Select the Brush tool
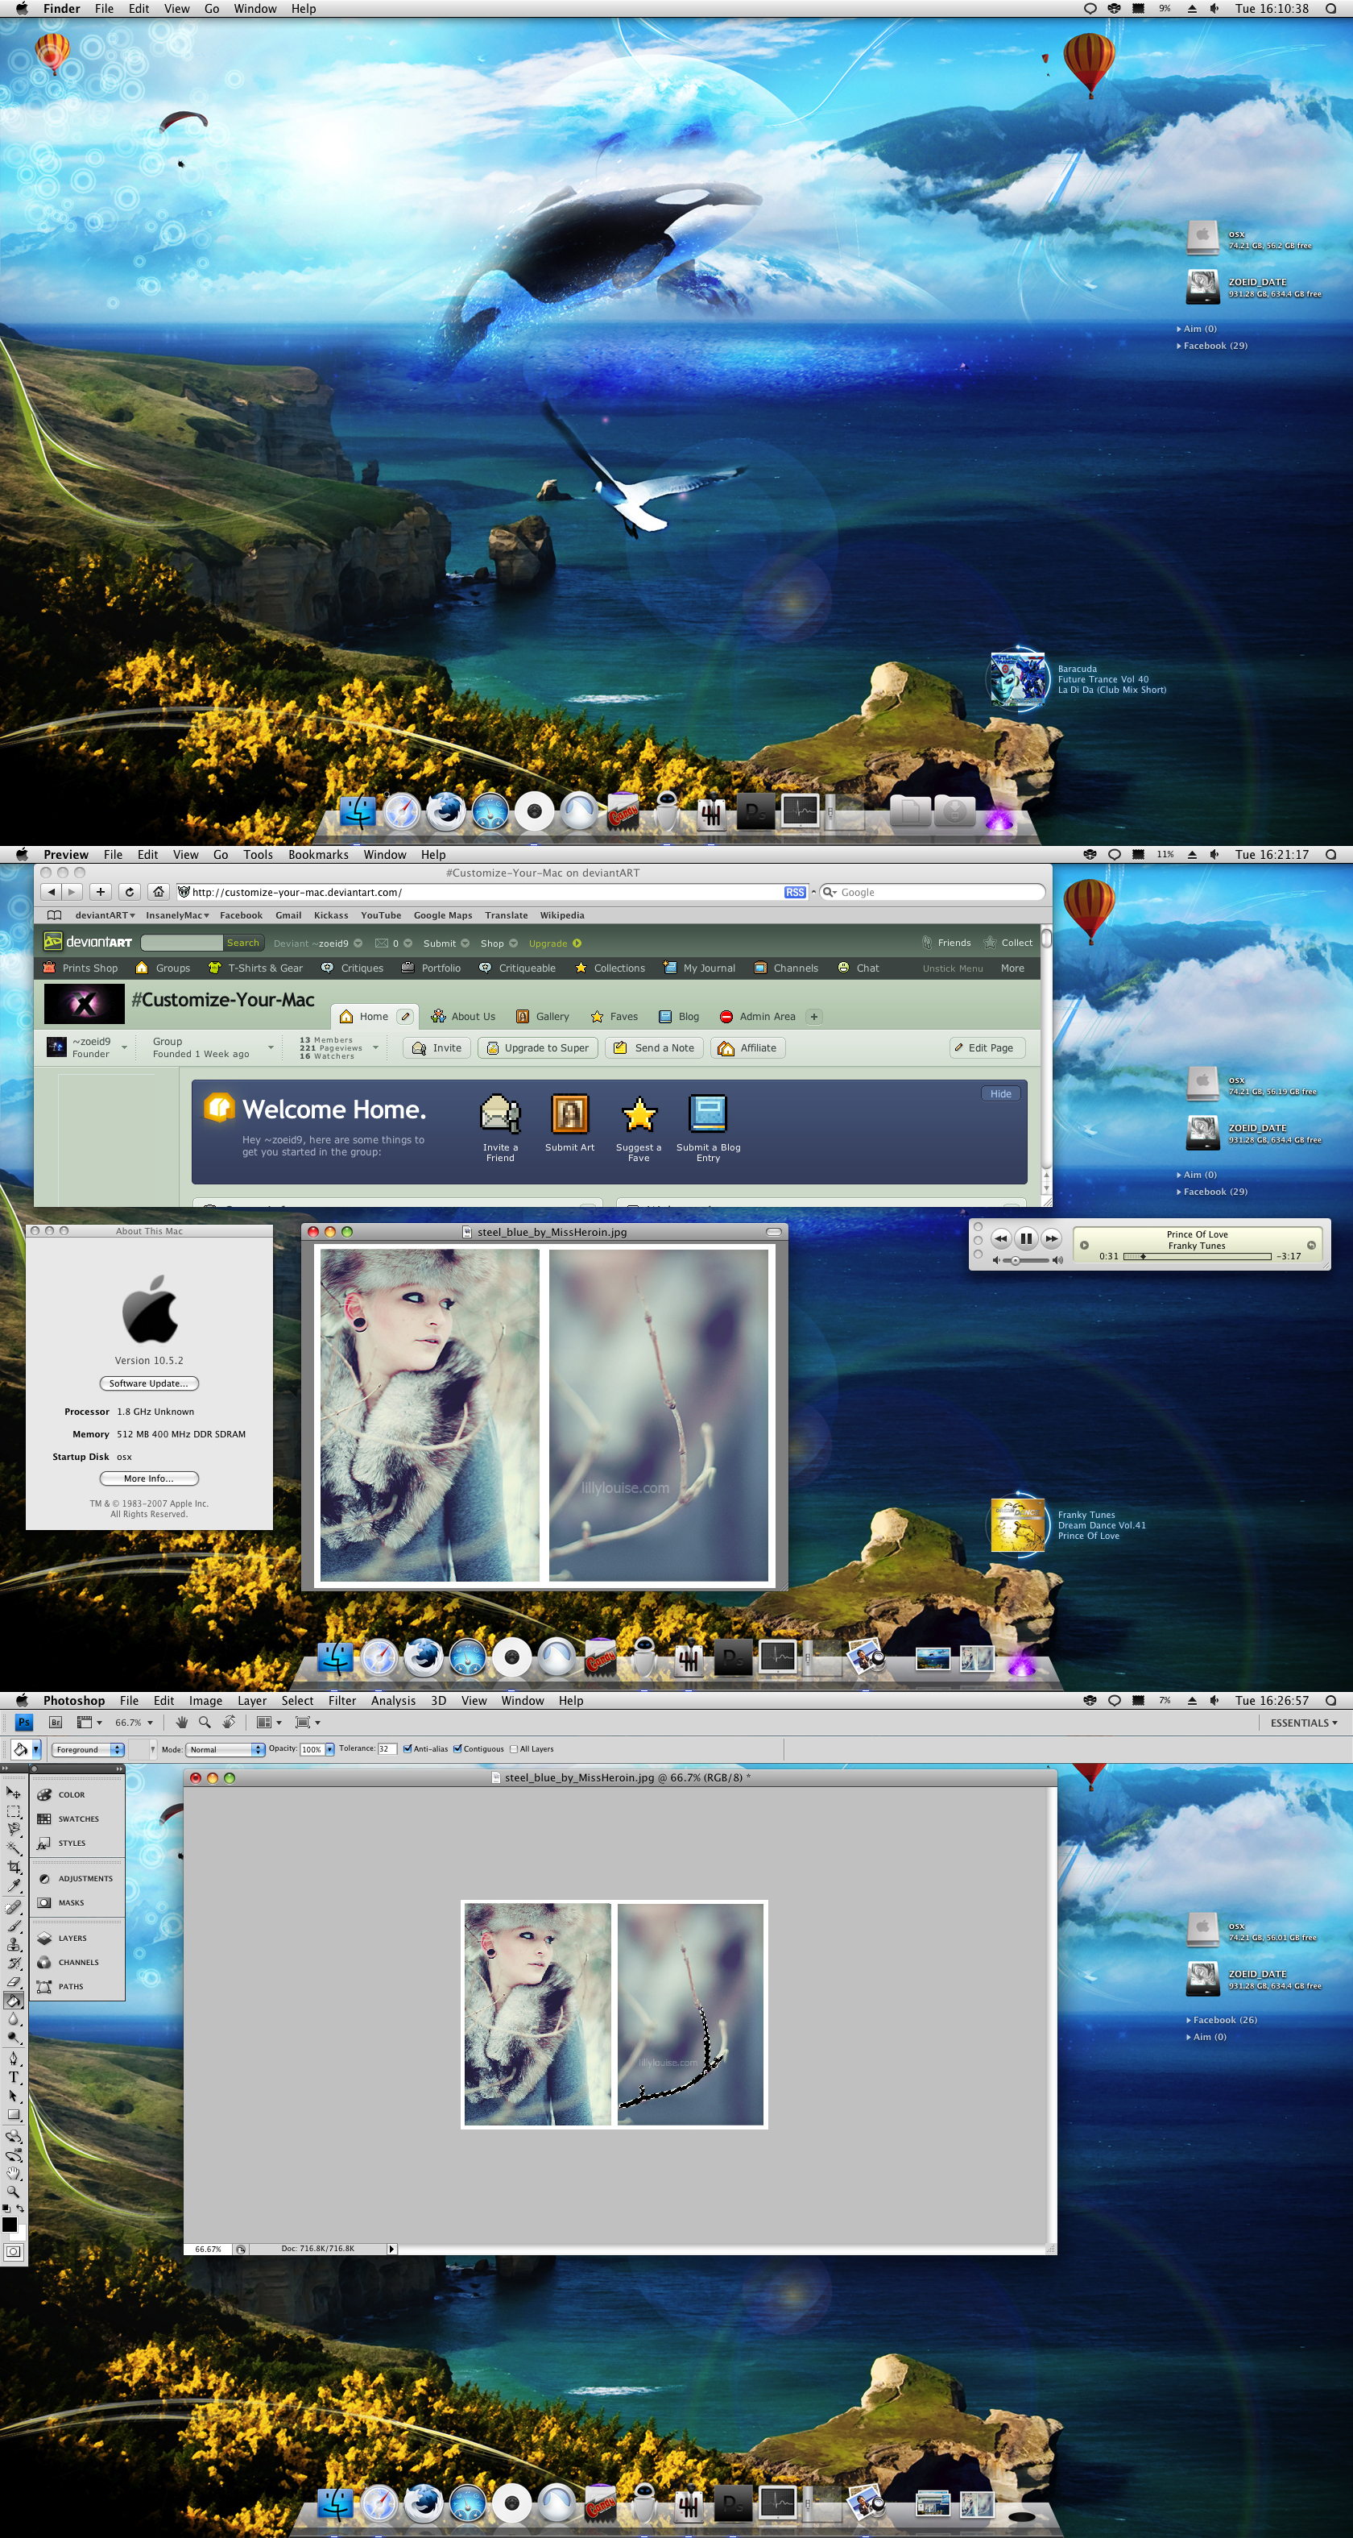The height and width of the screenshot is (2538, 1353). [x=14, y=1925]
